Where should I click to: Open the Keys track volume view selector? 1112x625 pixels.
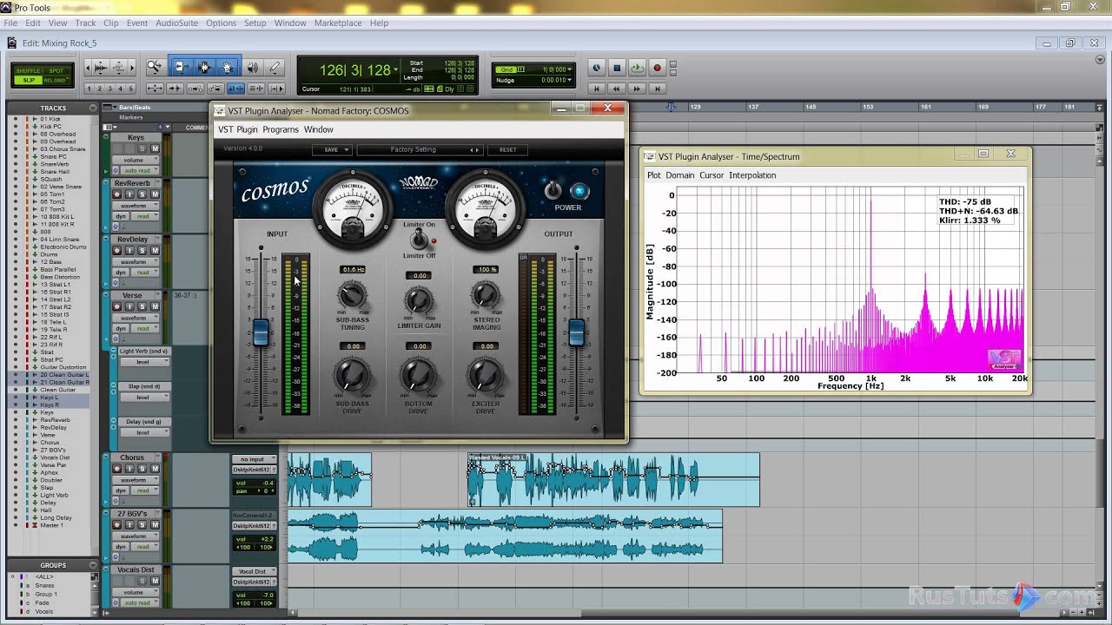[x=136, y=160]
